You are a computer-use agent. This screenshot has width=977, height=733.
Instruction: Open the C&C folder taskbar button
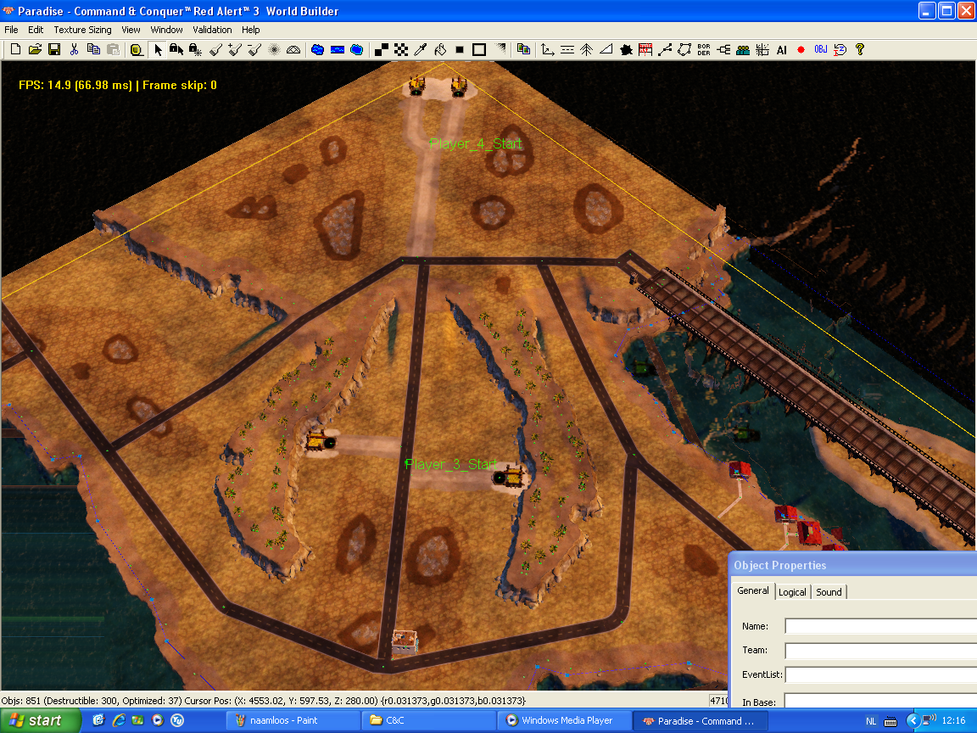tap(428, 720)
